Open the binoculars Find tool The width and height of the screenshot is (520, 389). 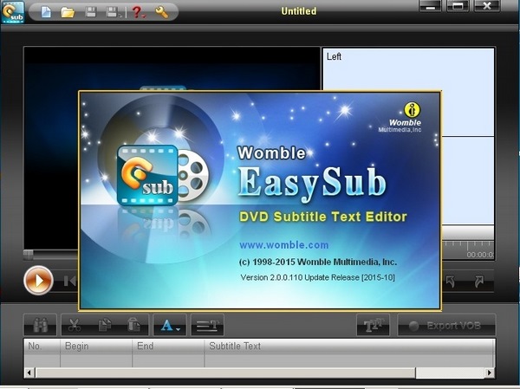(x=41, y=325)
